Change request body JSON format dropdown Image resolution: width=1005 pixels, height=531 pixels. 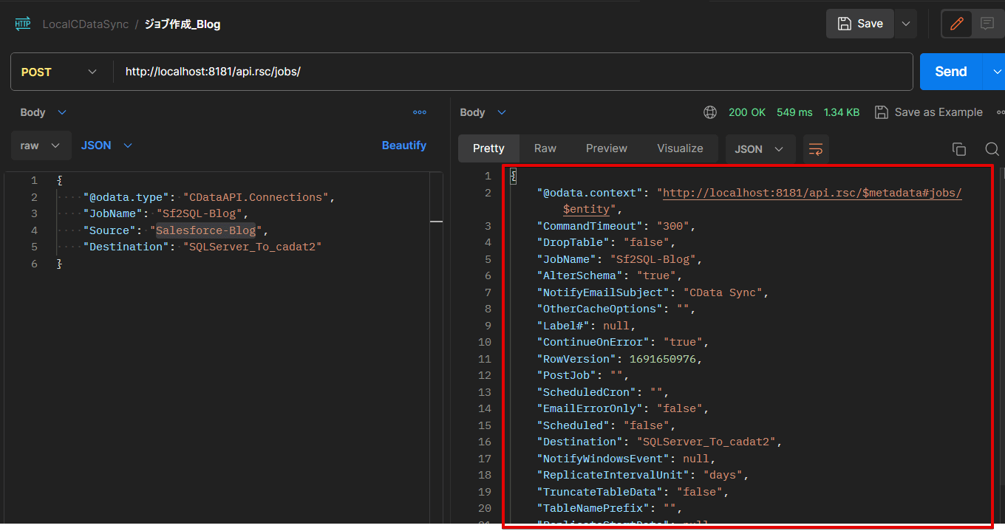[106, 145]
